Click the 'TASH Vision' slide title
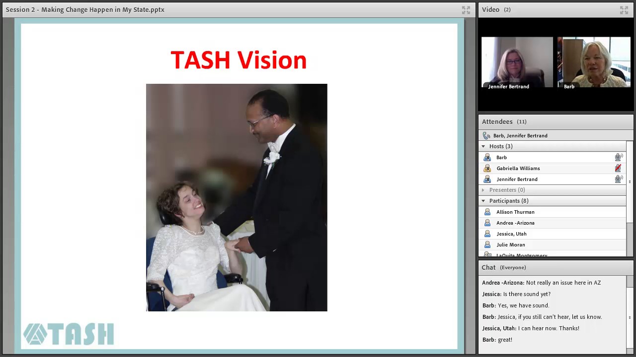This screenshot has height=357, width=636. (x=238, y=60)
